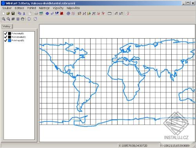Click the blue spiral target icon

point(68,13)
